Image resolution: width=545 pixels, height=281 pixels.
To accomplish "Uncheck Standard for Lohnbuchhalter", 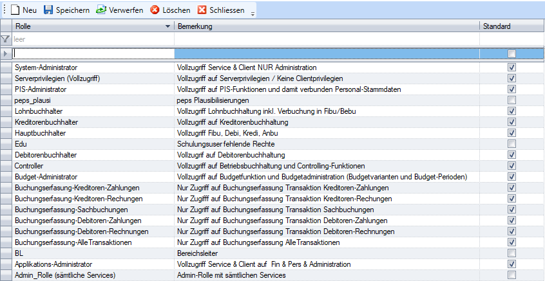I will point(512,111).
